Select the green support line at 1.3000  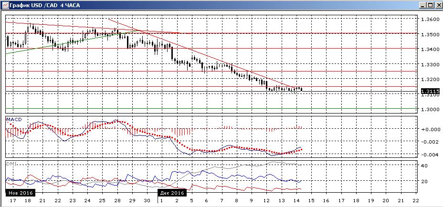tap(211, 108)
